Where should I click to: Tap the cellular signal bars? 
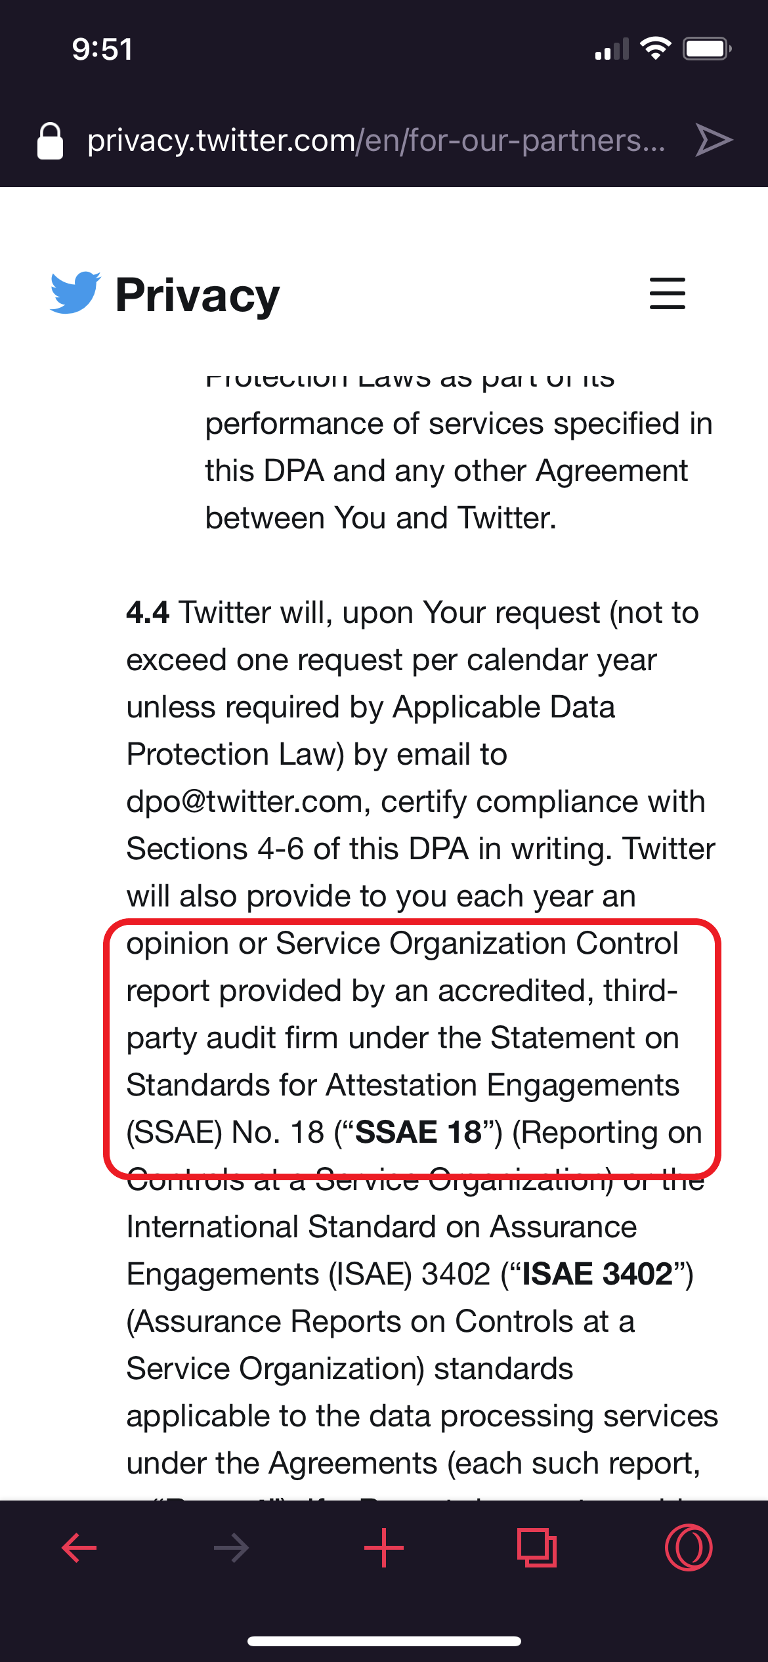[x=612, y=49]
